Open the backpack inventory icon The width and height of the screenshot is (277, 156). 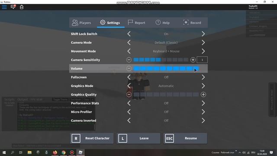pos(22,7)
